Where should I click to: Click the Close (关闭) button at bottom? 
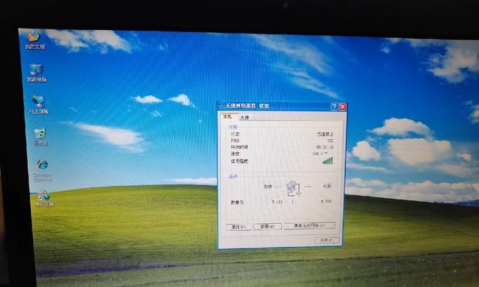[x=327, y=240]
